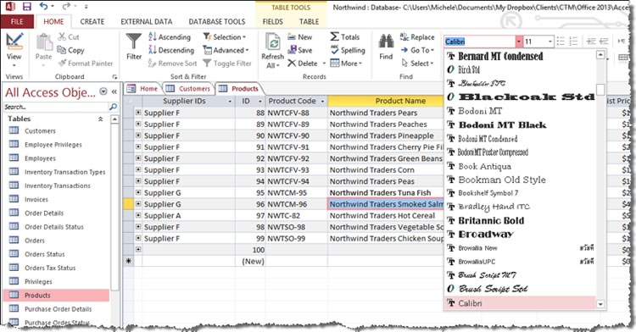Expand the Supplier A row with ID 97
The image size is (636, 332).
coord(138,215)
